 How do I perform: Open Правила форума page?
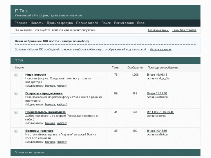(x=60, y=23)
